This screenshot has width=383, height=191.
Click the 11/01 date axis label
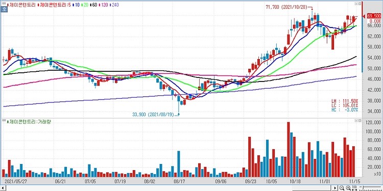click(324, 181)
